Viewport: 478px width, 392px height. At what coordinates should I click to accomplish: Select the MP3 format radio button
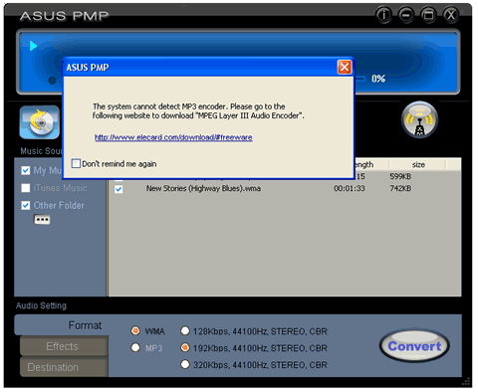(x=135, y=347)
